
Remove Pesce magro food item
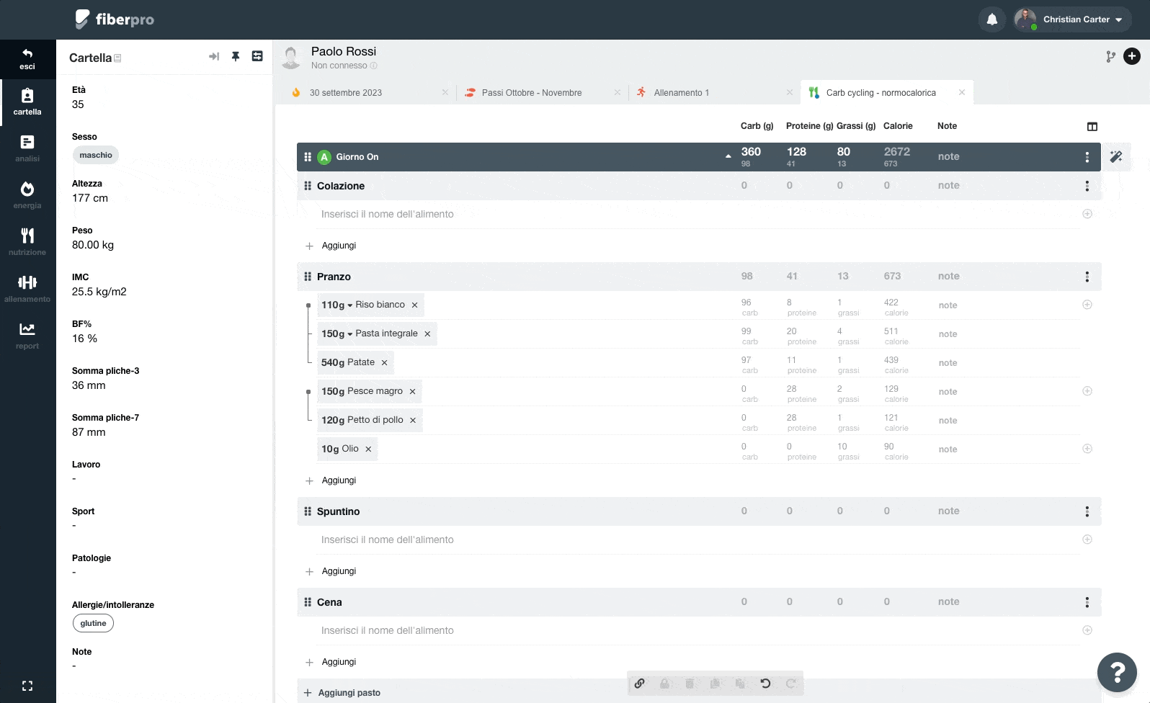[412, 391]
